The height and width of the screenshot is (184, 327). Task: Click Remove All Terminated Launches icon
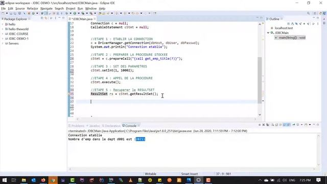(x=268, y=125)
